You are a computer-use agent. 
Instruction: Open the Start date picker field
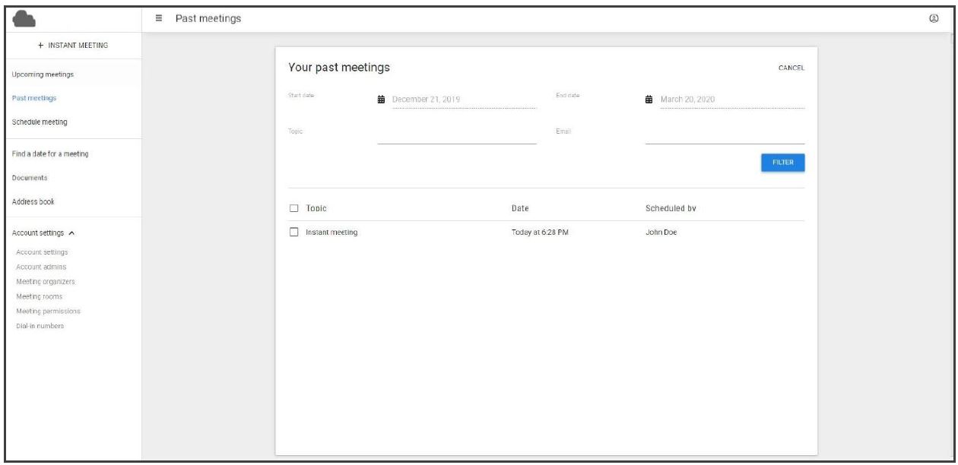click(x=462, y=100)
